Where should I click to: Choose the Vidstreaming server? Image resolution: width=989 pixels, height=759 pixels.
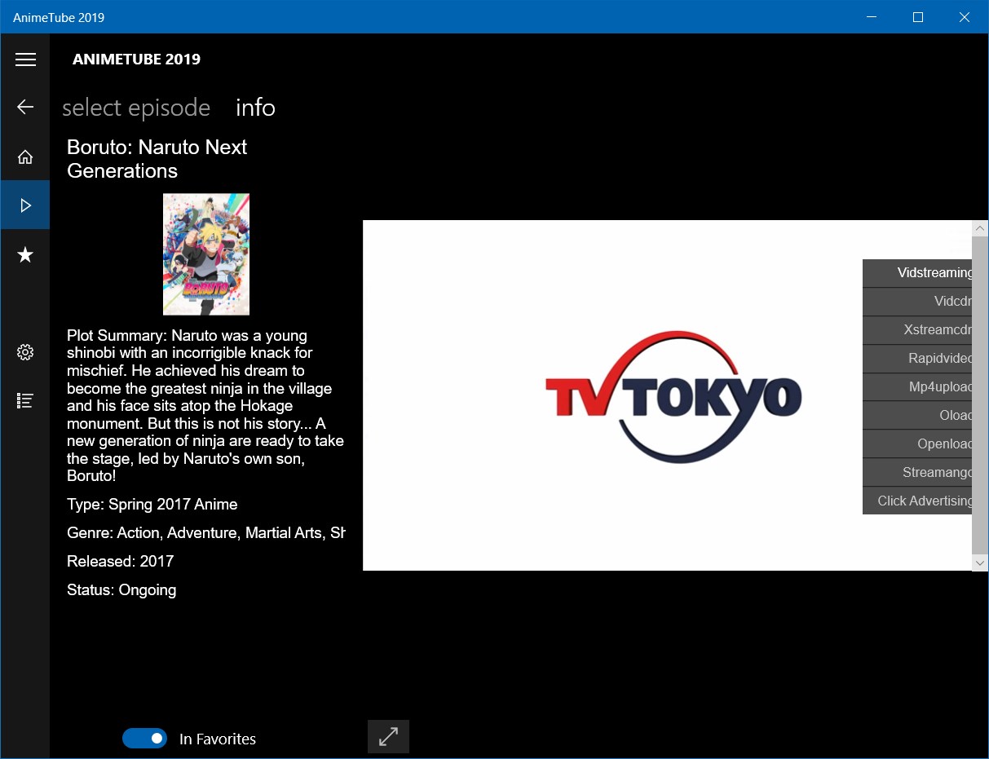click(x=917, y=273)
